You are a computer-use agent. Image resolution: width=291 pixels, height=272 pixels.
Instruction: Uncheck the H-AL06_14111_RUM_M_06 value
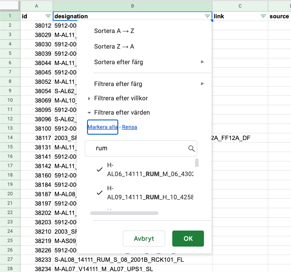[x=100, y=169]
